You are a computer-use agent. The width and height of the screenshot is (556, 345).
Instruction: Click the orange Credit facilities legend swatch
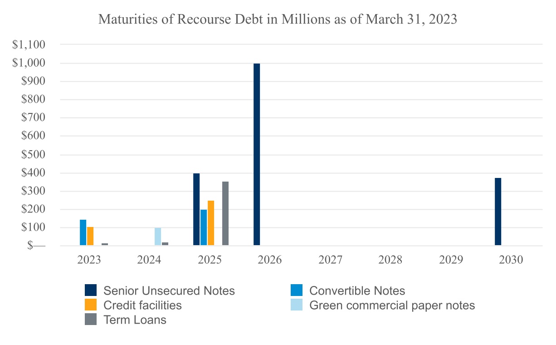click(x=91, y=305)
